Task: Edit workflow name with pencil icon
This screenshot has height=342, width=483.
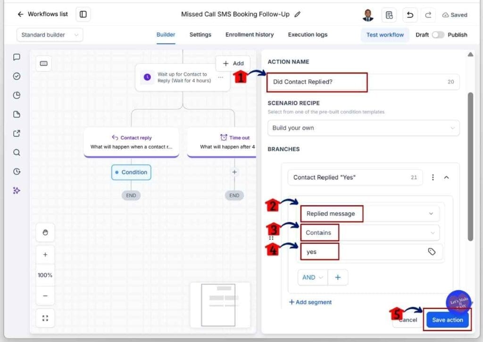Action: (297, 14)
